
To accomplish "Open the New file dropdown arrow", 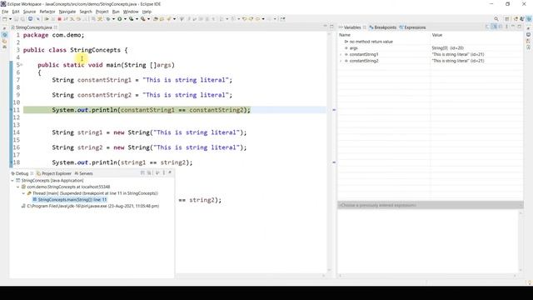I will click(x=10, y=19).
